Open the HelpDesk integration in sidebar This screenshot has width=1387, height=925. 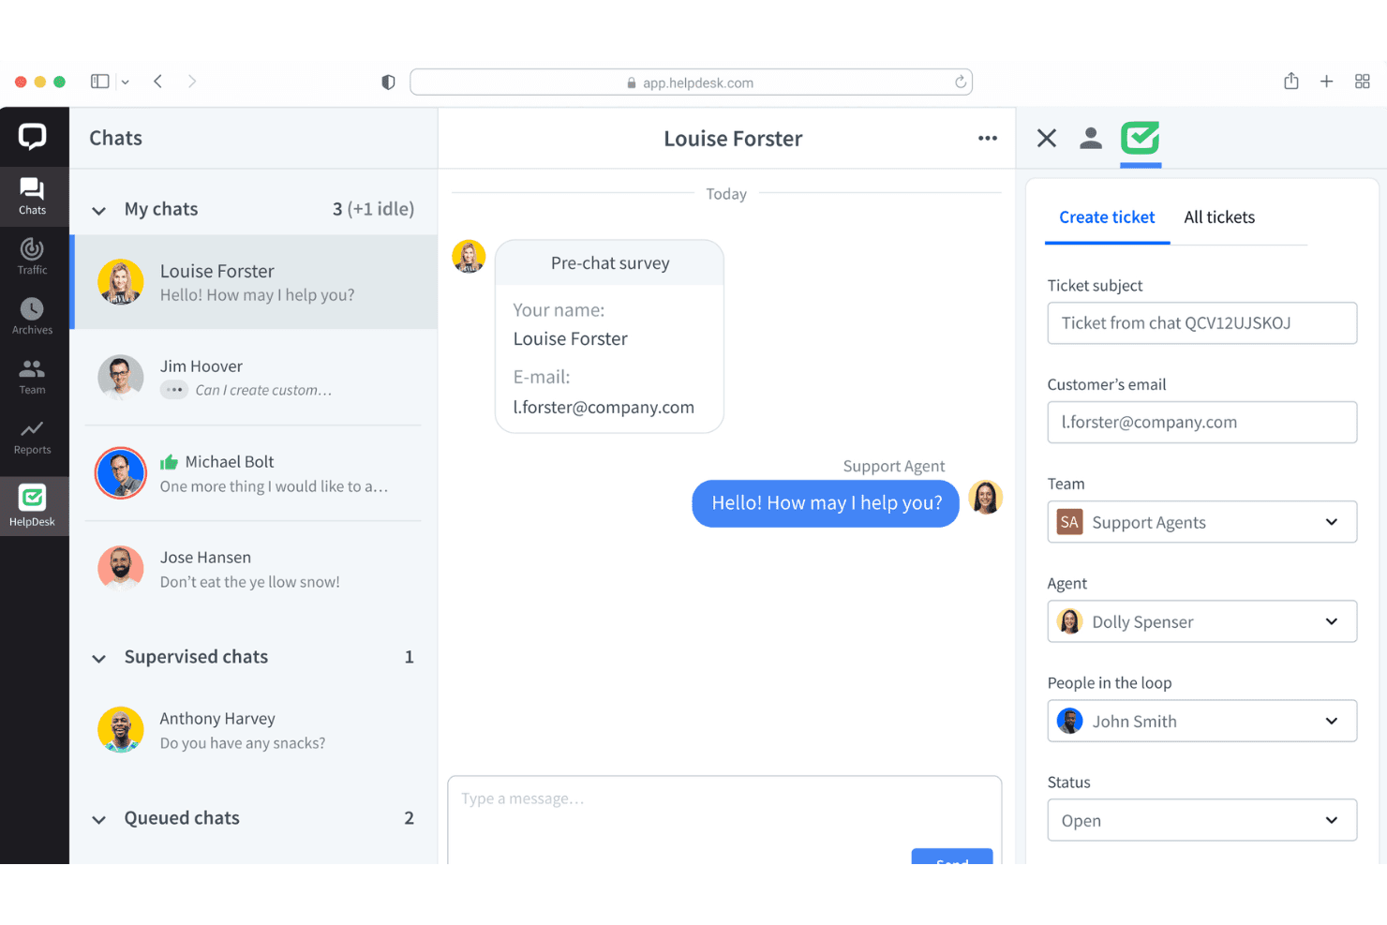click(33, 506)
